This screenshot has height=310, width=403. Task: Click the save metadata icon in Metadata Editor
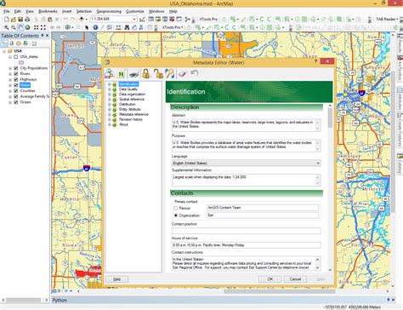[x=110, y=74]
